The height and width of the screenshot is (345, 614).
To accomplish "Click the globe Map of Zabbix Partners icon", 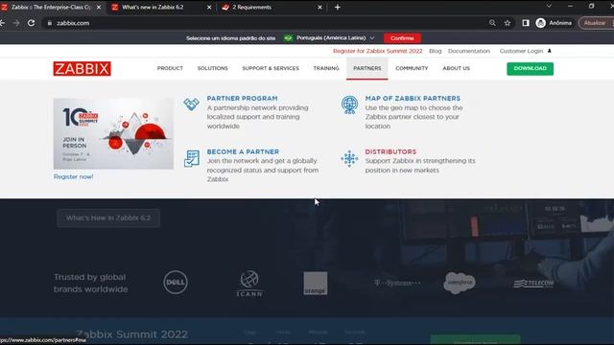I will click(x=349, y=104).
